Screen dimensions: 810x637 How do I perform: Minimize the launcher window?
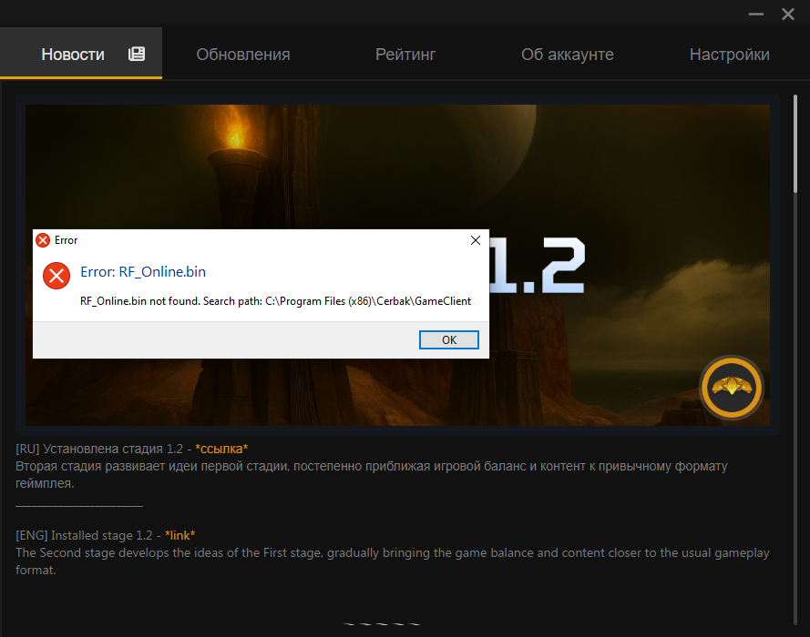pyautogui.click(x=756, y=15)
